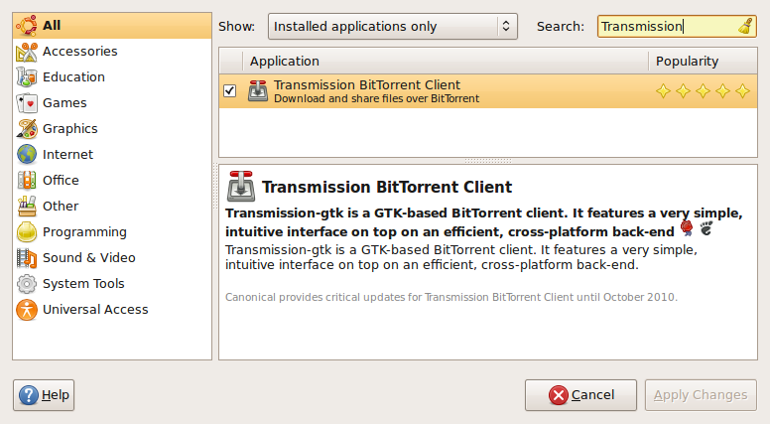770x424 pixels.
Task: Click the Other category box icon
Action: click(x=27, y=207)
